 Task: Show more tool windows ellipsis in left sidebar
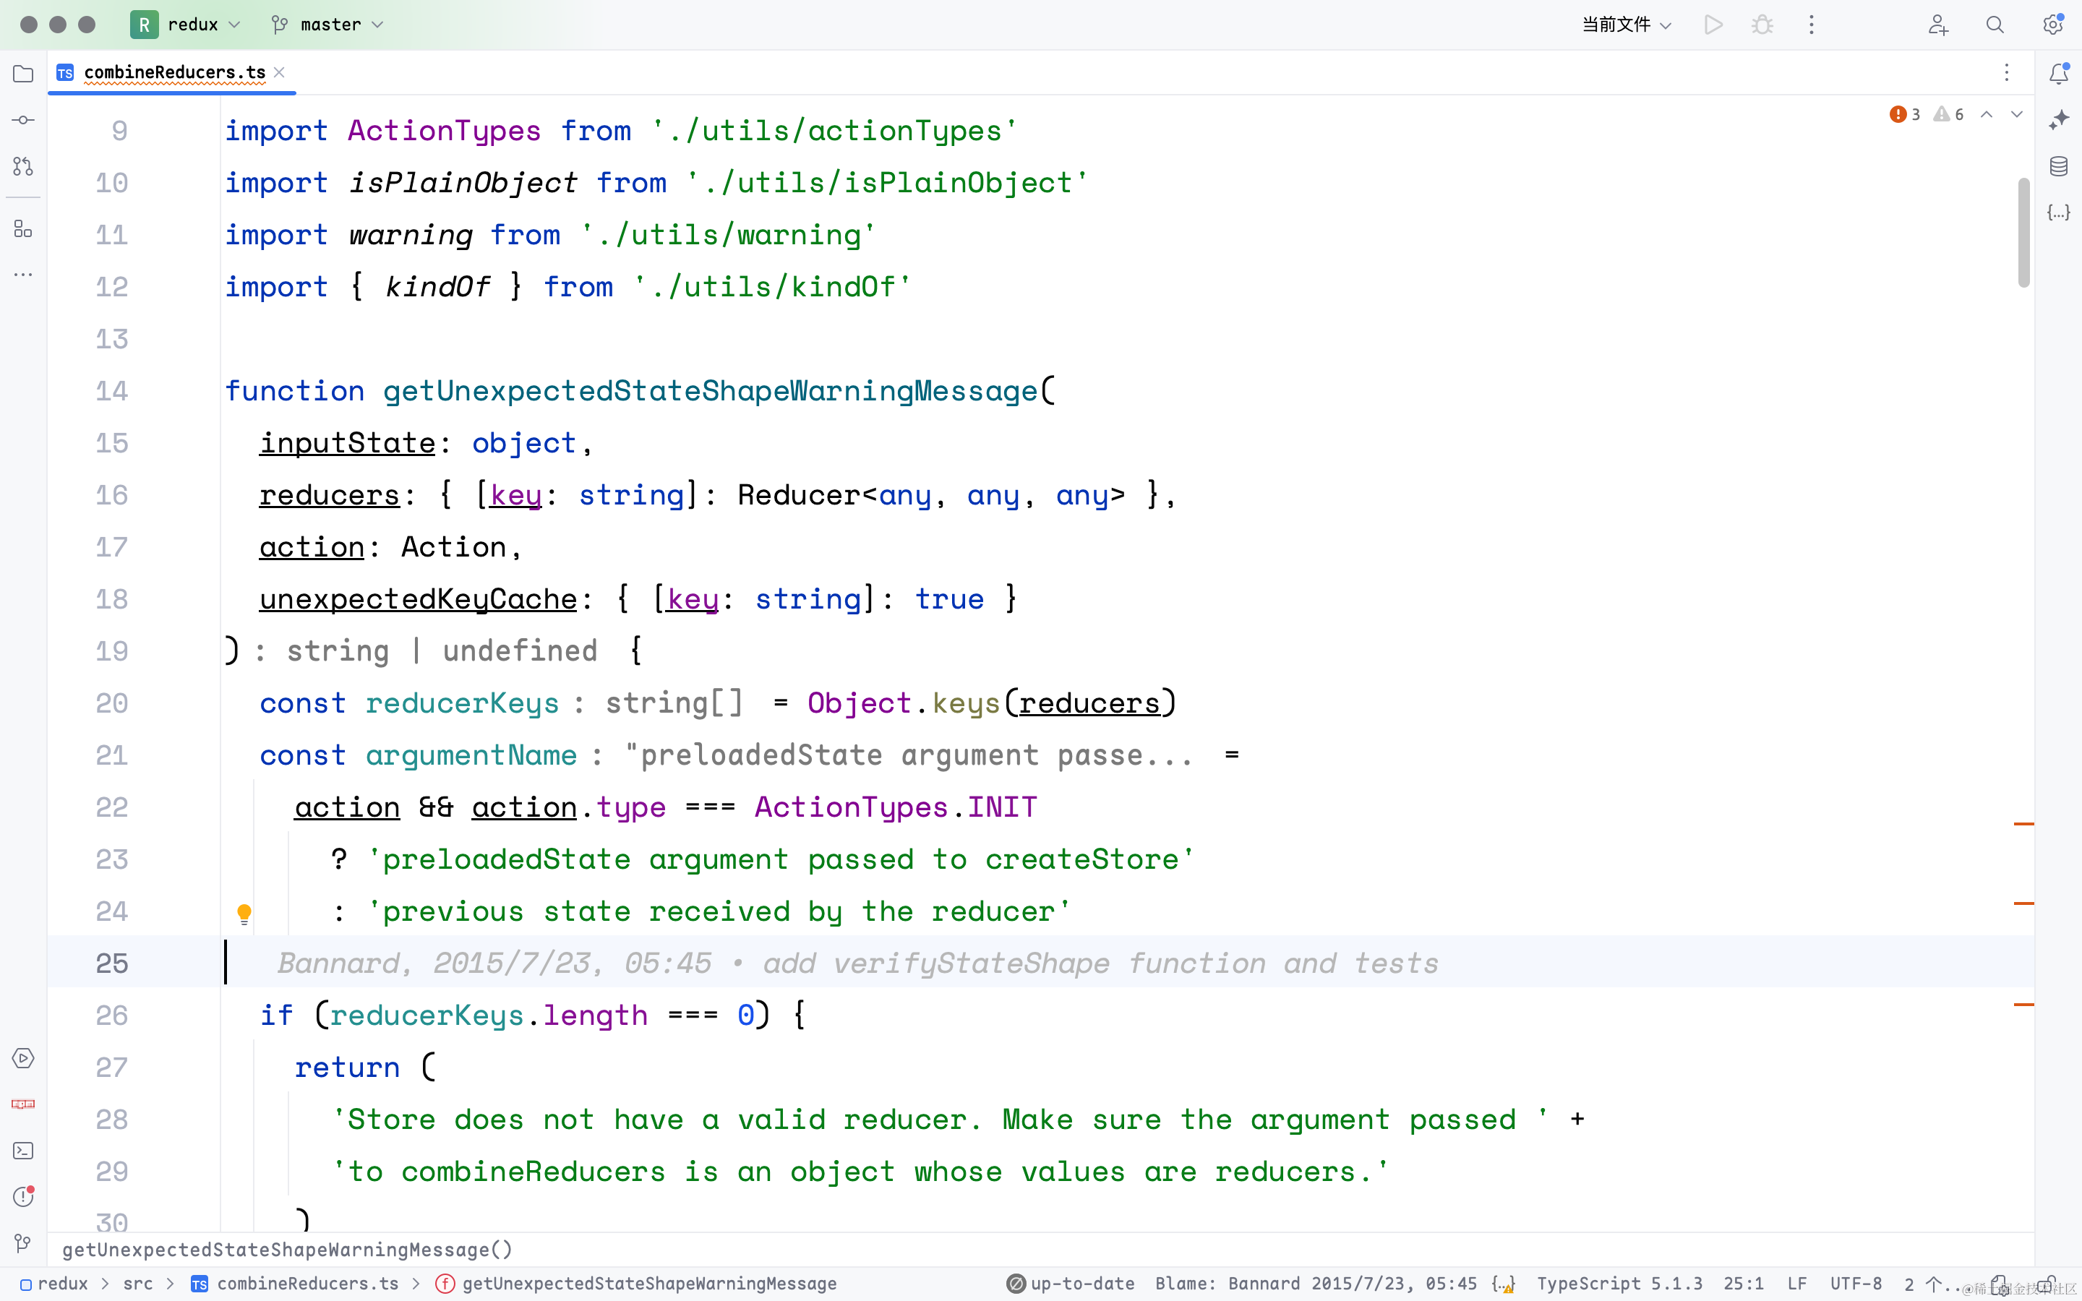23,275
